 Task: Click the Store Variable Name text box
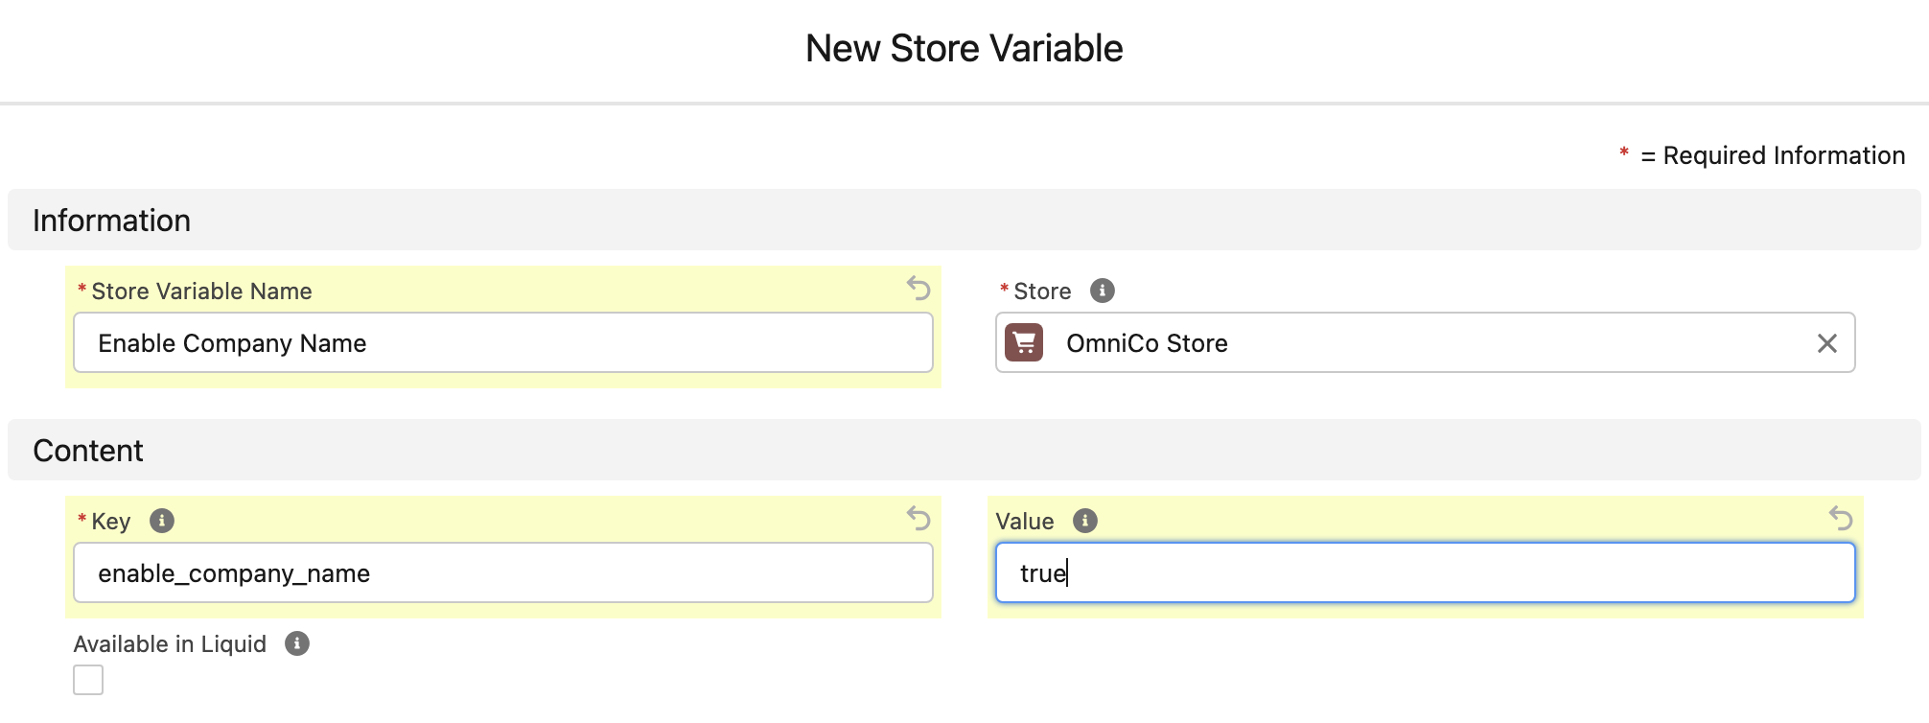(x=502, y=343)
